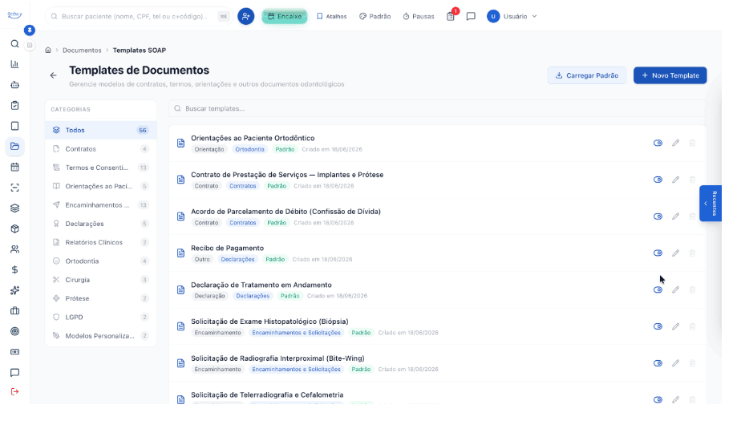Open the sparkles sidebar icon
Image resolution: width=741 pixels, height=433 pixels.
click(x=14, y=290)
